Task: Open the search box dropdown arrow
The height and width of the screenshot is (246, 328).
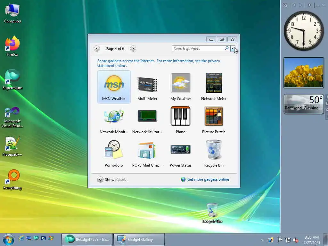Action: pyautogui.click(x=233, y=49)
